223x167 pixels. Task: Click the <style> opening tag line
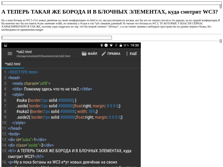point(18,94)
